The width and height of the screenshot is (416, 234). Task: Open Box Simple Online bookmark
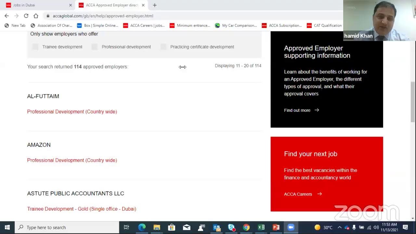(97, 25)
